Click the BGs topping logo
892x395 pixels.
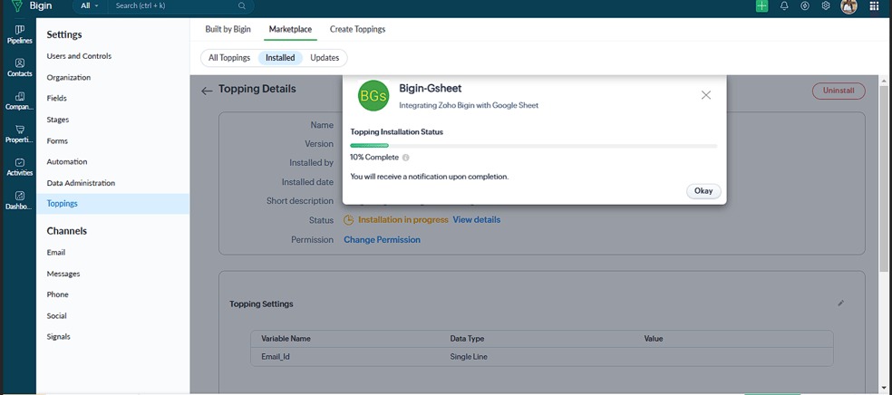pos(373,95)
